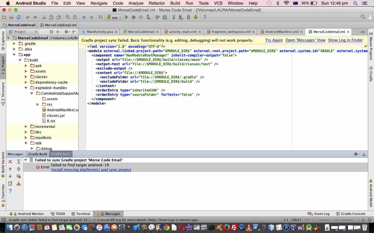Select classes.jar in the project tree
Viewport: 374px width, 233px height.
click(x=56, y=116)
